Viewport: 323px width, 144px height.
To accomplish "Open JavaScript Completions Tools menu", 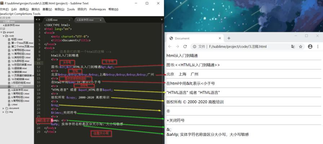I will tap(20, 14).
